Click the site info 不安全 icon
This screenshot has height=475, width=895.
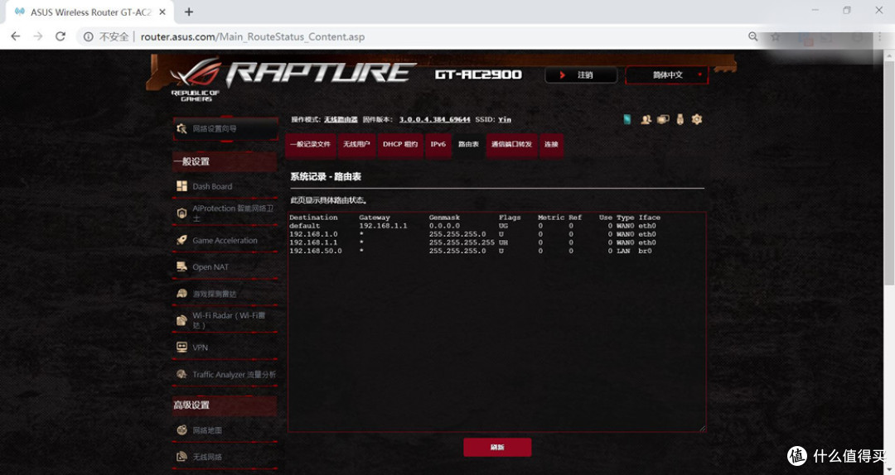pos(89,36)
